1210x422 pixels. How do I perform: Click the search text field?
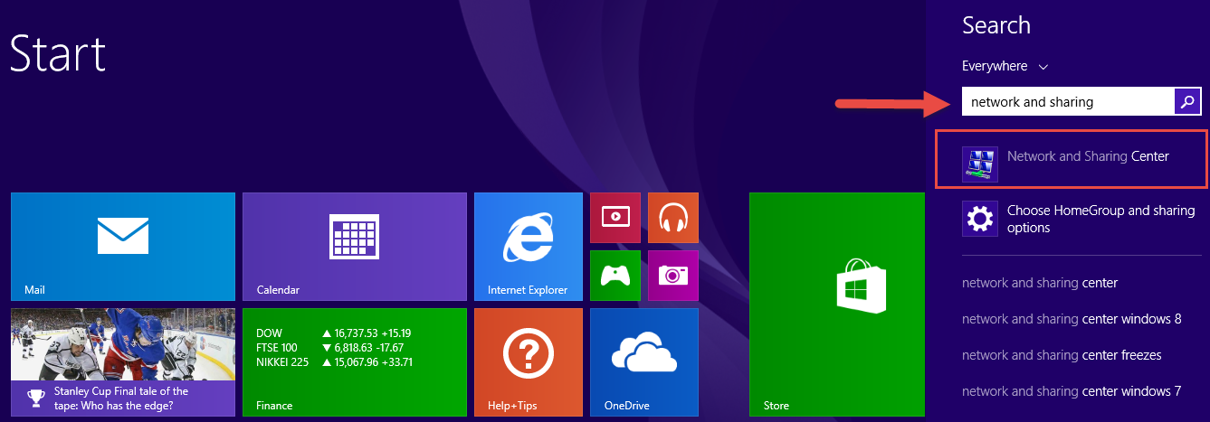tap(1068, 102)
